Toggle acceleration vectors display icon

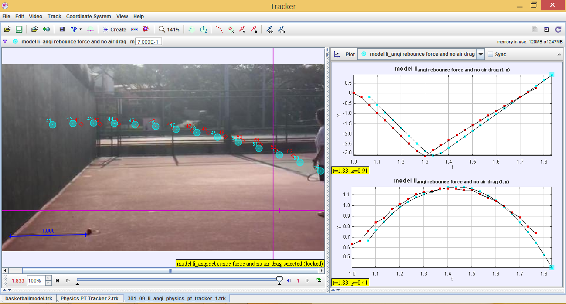pos(254,29)
